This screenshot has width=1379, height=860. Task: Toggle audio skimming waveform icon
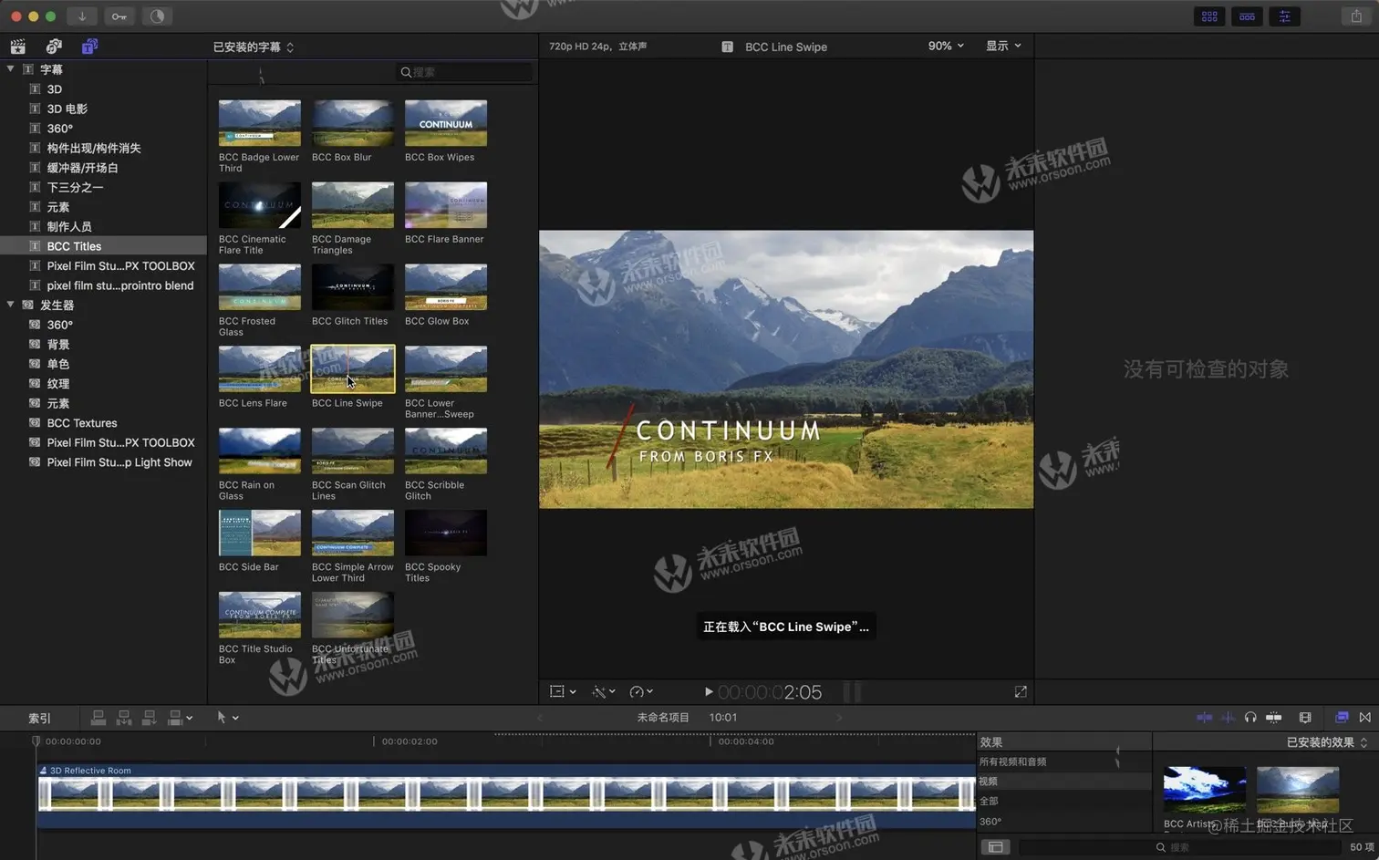(x=1228, y=718)
